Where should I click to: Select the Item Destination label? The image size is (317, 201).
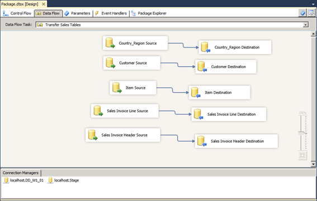[218, 93]
